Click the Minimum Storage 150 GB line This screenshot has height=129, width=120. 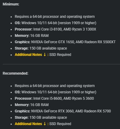tap(41, 48)
